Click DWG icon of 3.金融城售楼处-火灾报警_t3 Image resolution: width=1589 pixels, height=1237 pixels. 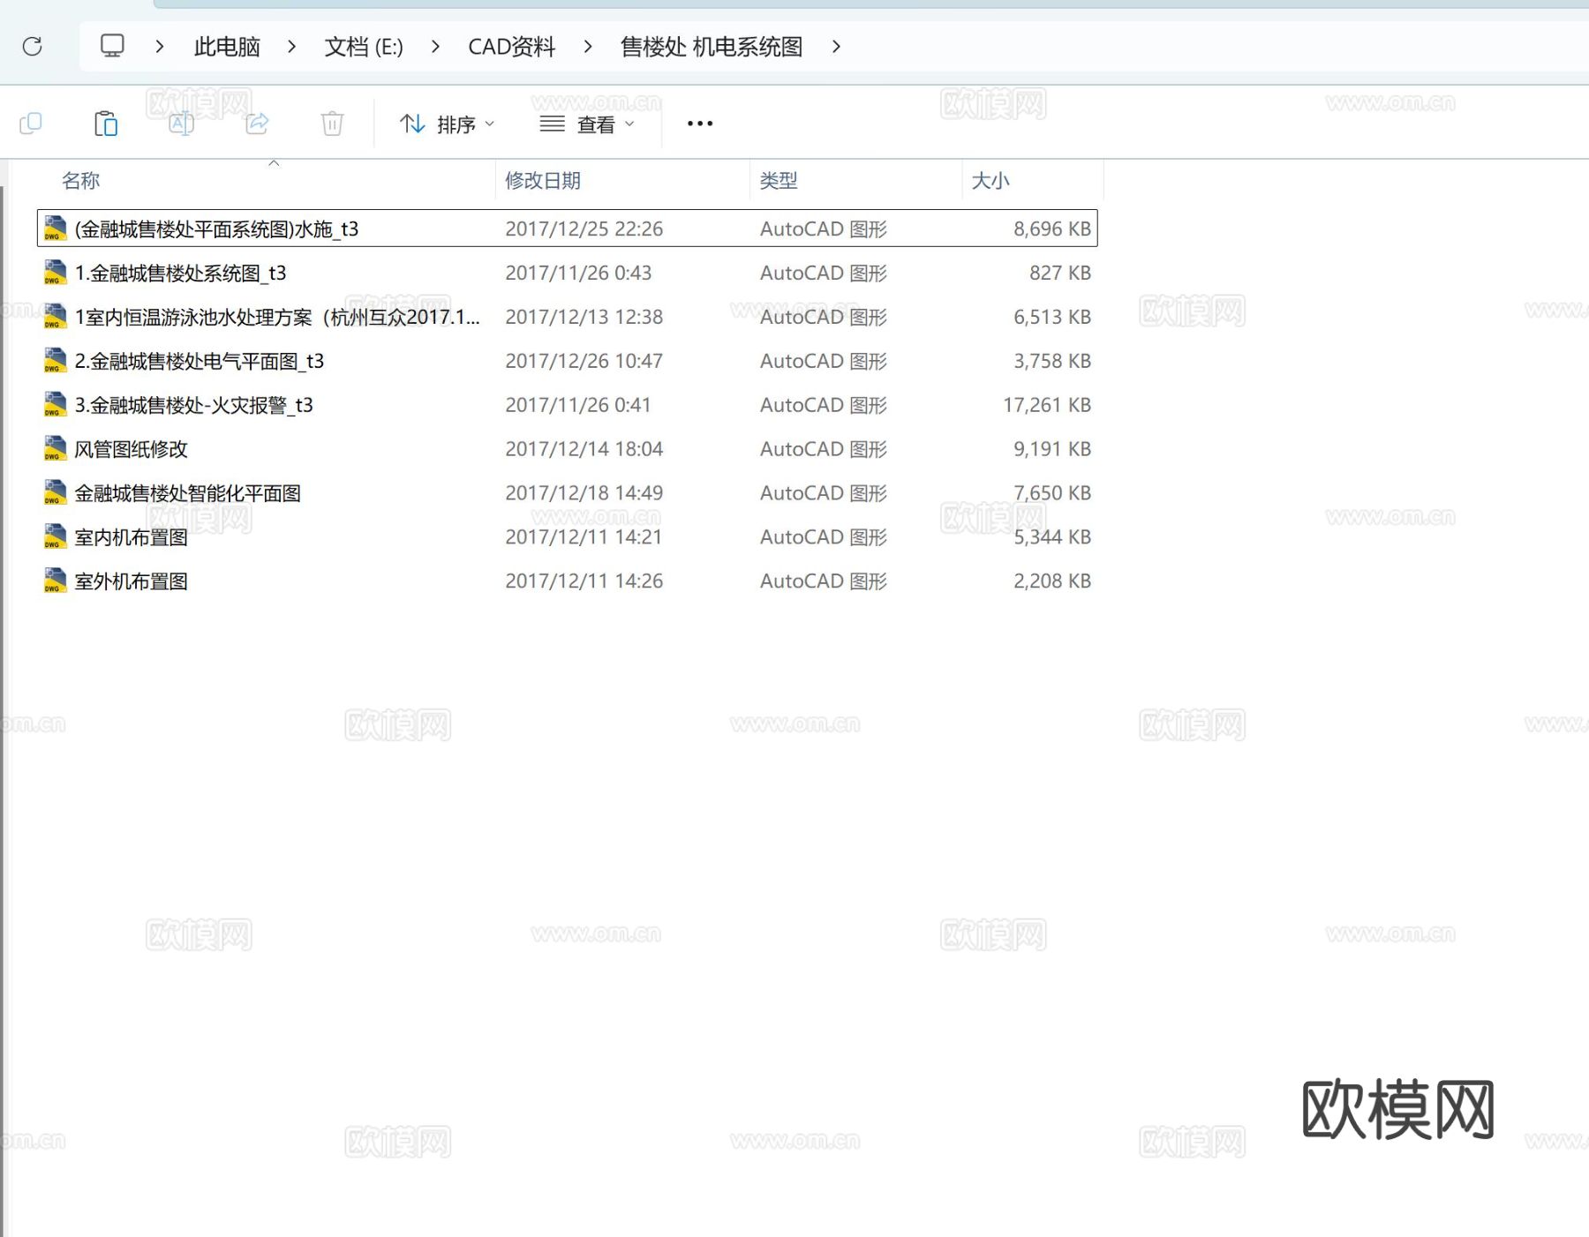pyautogui.click(x=55, y=405)
